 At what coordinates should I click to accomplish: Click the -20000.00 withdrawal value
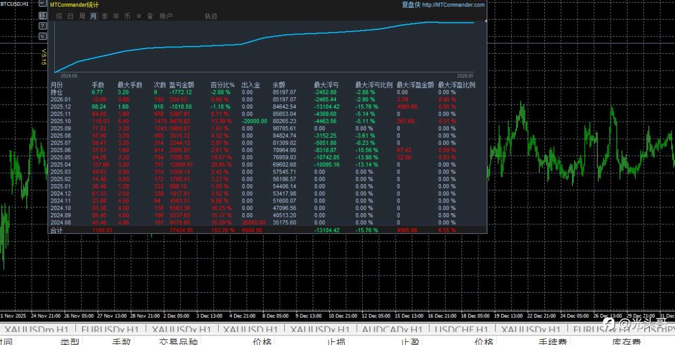(x=254, y=121)
